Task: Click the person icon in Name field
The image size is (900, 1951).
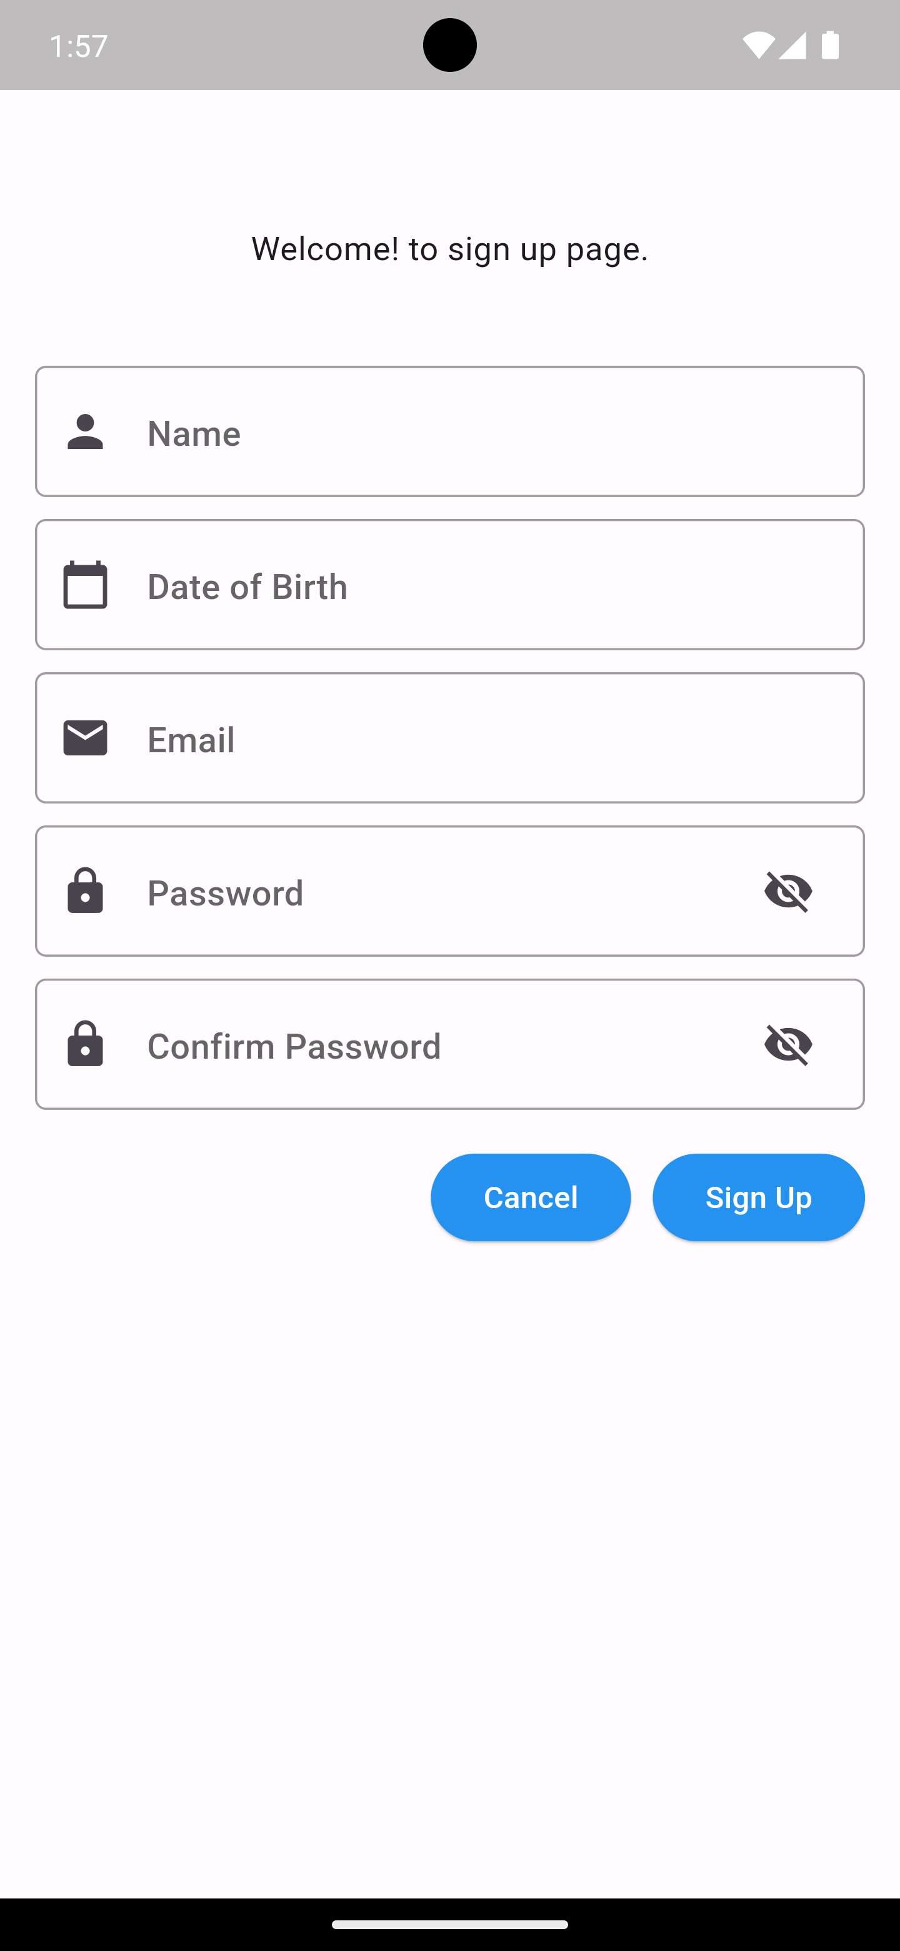Action: coord(85,431)
